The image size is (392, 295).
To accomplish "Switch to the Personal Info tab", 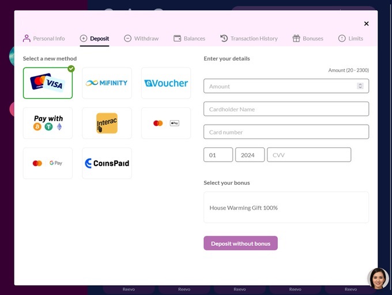I will (44, 39).
